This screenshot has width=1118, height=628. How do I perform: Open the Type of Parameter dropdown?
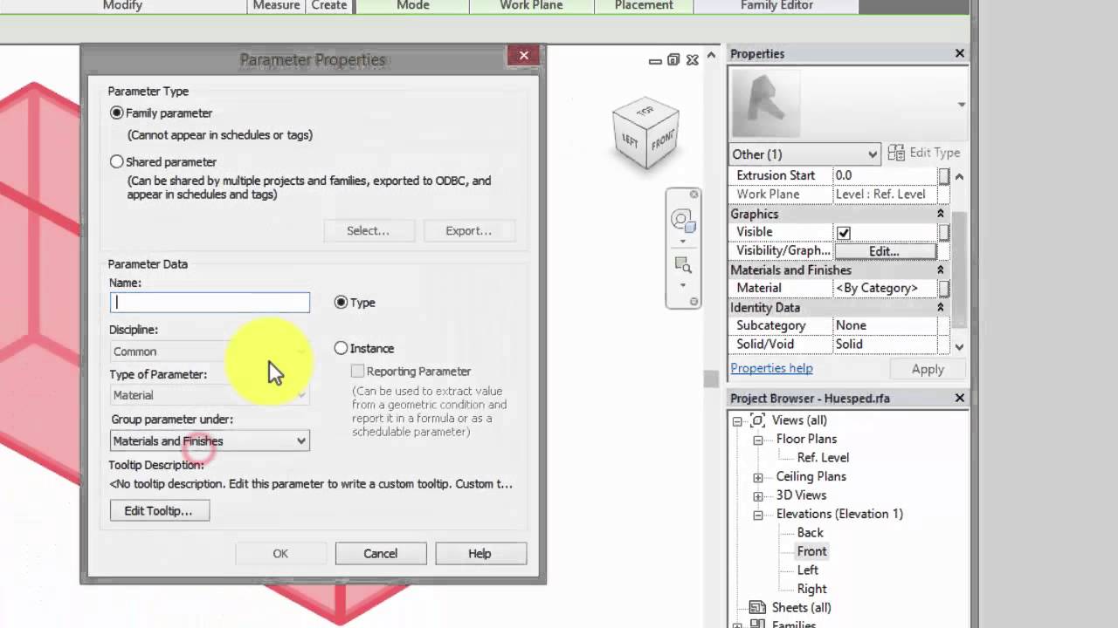click(210, 395)
